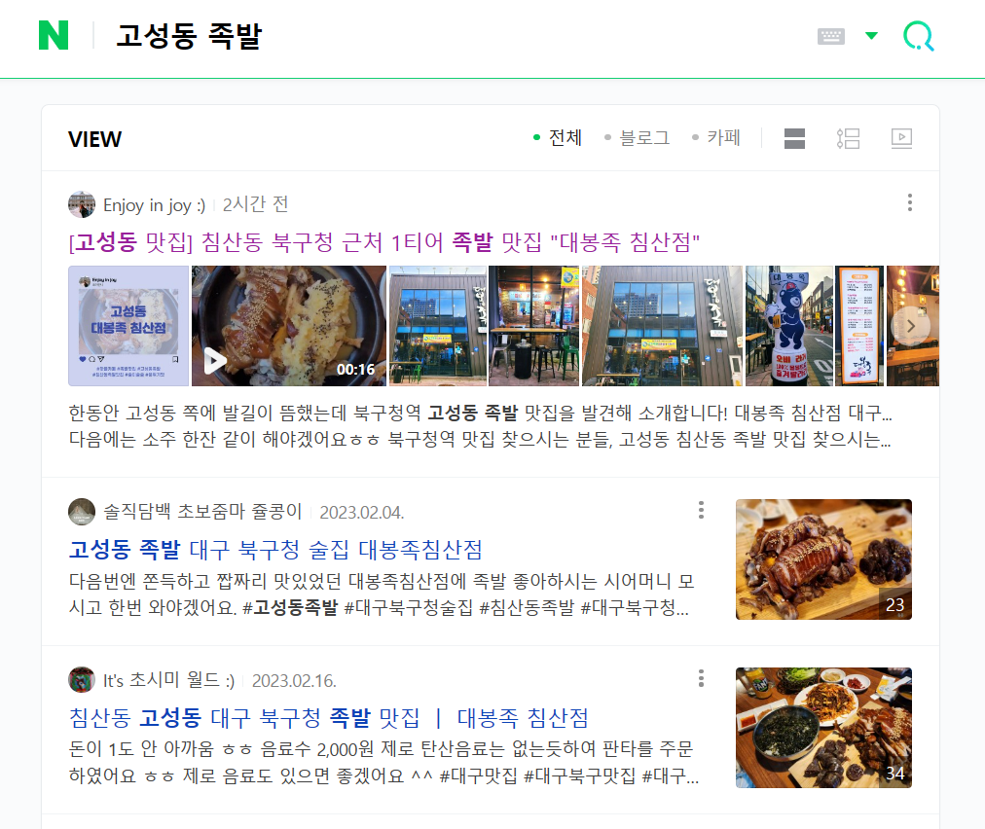This screenshot has width=985, height=829.
Task: Click the green Naver N logo
Action: click(54, 35)
